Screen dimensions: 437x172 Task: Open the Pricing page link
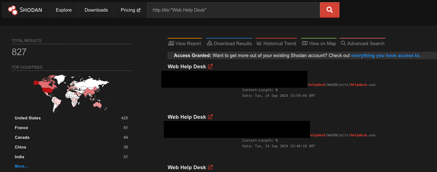click(x=131, y=10)
